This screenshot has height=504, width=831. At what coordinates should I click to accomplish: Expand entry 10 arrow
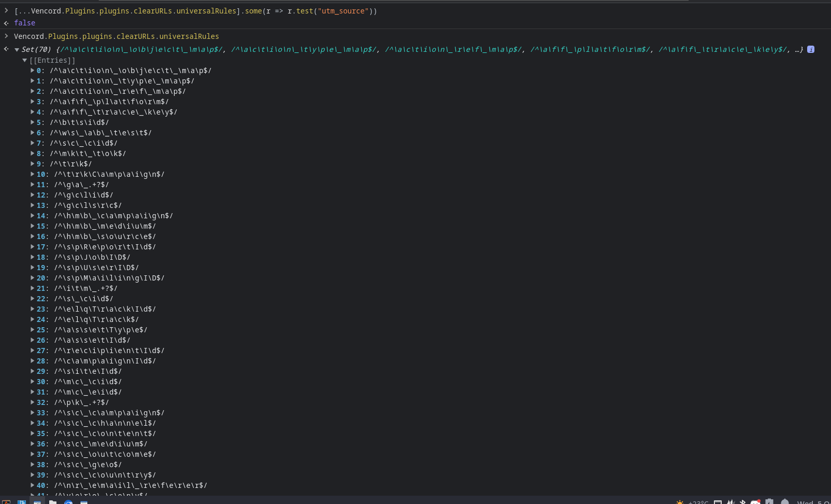coord(32,174)
